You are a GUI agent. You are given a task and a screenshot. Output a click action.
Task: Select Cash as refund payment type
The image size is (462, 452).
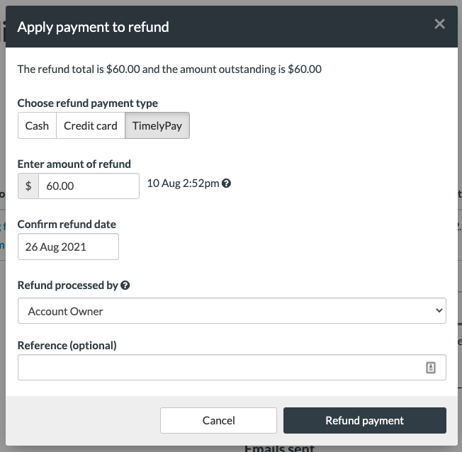click(37, 125)
